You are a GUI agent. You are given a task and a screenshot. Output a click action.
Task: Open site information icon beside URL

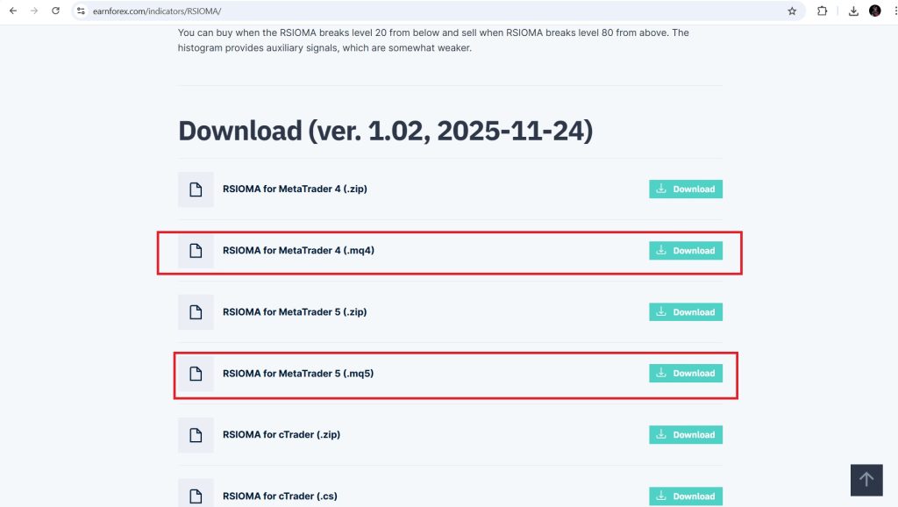(81, 11)
